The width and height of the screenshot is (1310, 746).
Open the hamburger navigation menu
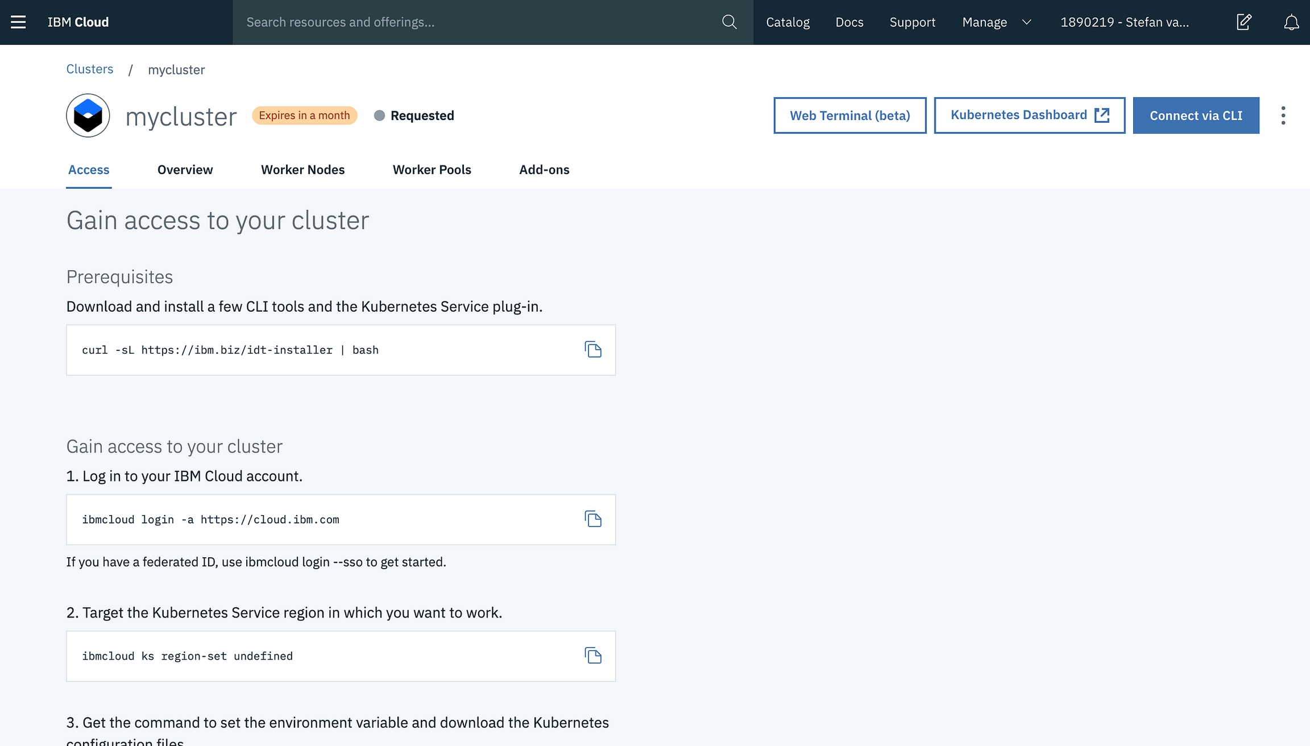pos(18,22)
